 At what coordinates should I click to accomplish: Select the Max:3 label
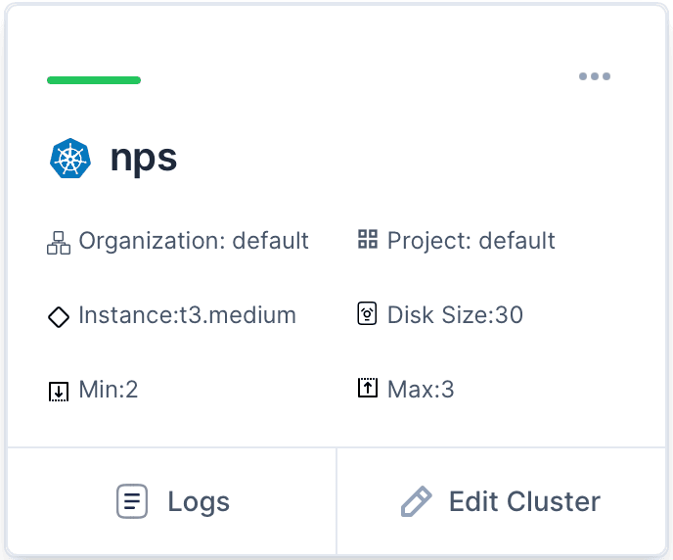click(x=421, y=390)
